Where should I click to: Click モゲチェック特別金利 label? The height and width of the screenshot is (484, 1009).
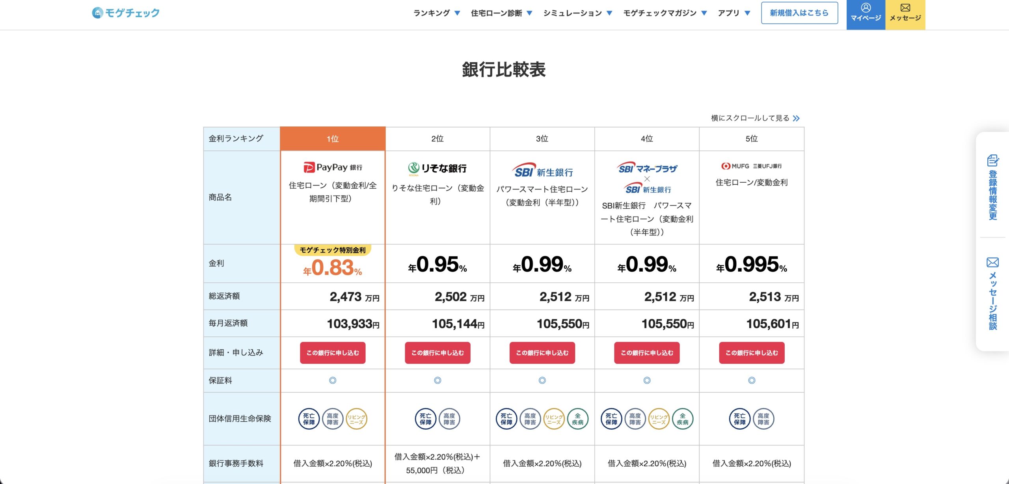[333, 250]
